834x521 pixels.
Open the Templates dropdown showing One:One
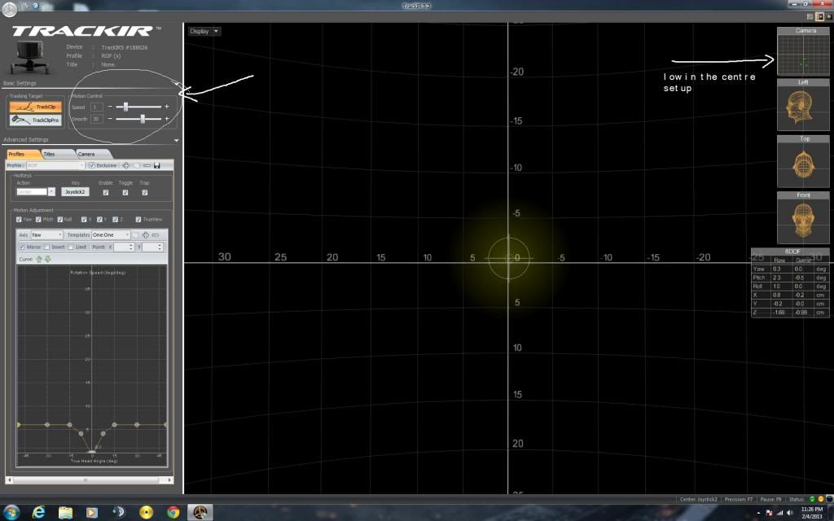(x=111, y=235)
